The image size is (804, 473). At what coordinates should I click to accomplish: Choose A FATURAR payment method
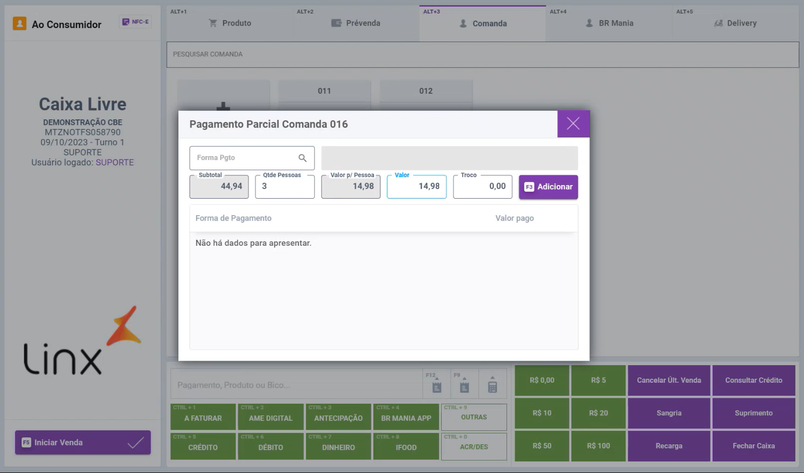(x=203, y=417)
